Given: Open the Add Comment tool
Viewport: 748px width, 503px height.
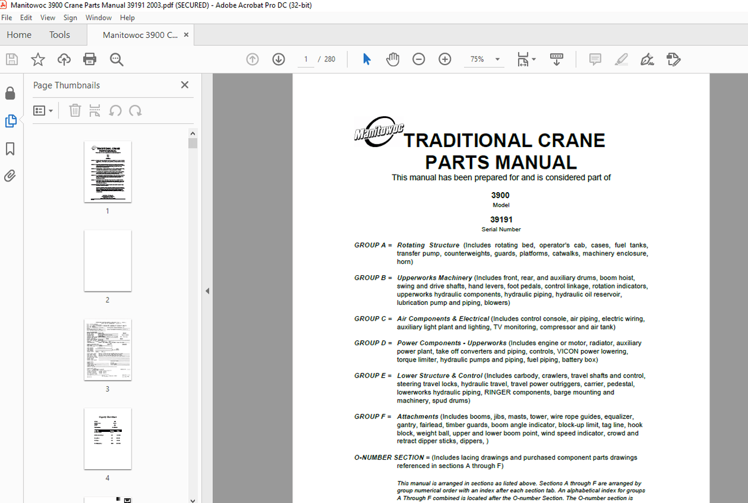Looking at the screenshot, I should tap(595, 59).
